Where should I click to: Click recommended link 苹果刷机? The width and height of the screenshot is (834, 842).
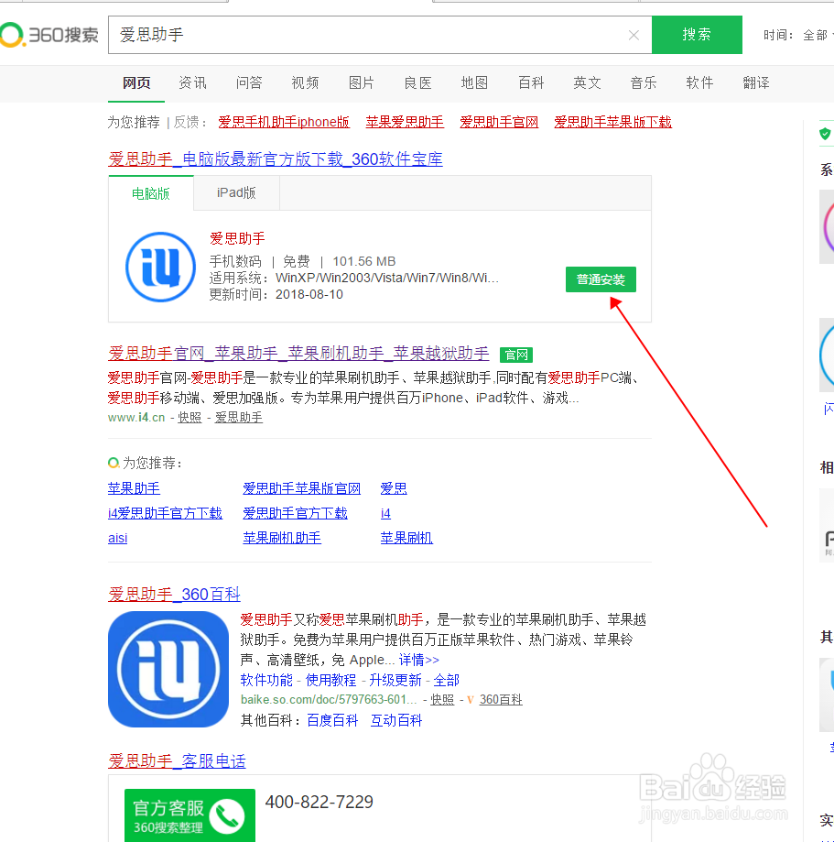point(406,538)
